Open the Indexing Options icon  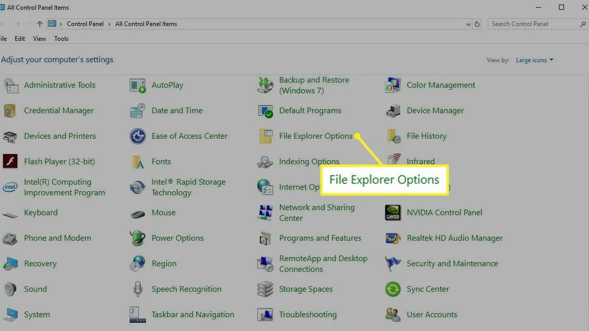265,162
